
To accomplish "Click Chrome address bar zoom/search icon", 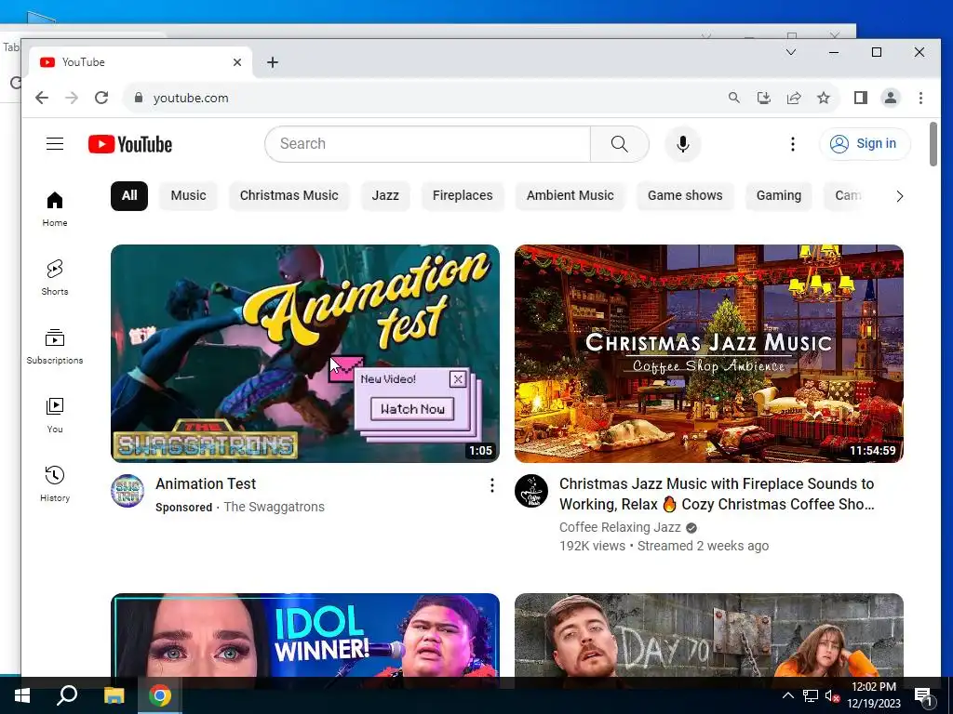I will pos(734,98).
